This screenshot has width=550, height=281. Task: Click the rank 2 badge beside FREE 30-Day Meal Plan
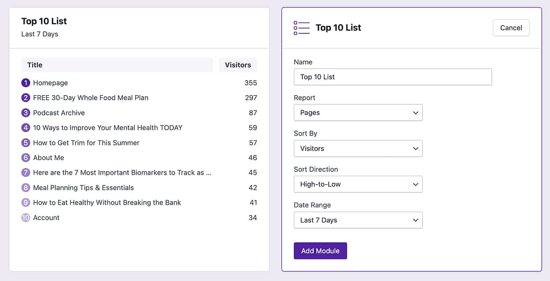pos(26,98)
